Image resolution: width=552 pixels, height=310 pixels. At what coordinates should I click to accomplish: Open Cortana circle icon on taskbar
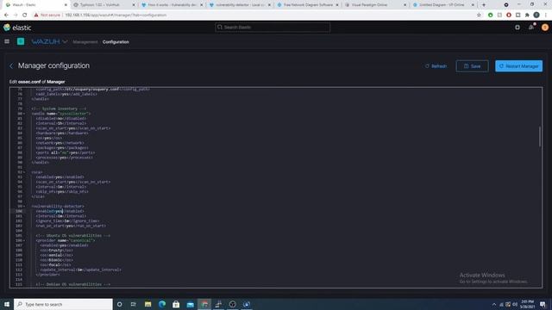pos(120,304)
